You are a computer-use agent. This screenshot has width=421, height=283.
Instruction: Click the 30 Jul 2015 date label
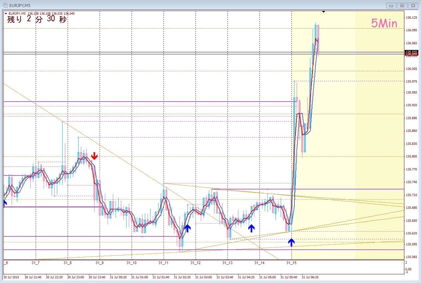11,277
